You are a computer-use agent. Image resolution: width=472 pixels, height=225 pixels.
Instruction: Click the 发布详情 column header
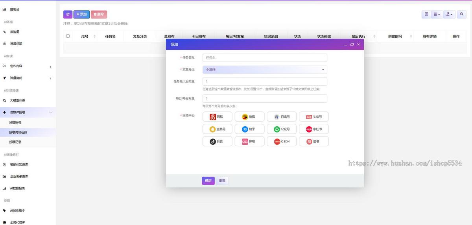[430, 36]
